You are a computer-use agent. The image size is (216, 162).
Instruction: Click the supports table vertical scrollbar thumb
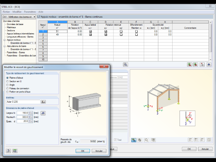210,38
